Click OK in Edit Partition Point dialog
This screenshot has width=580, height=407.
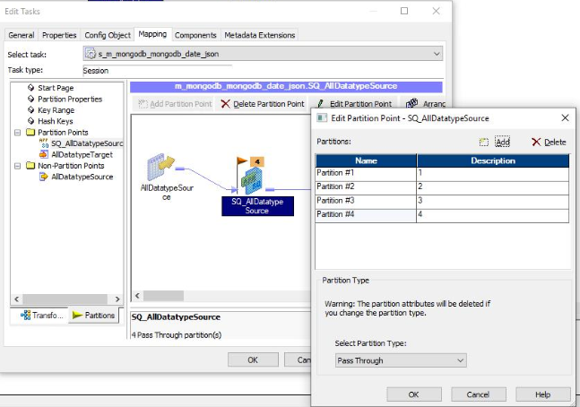tap(413, 394)
